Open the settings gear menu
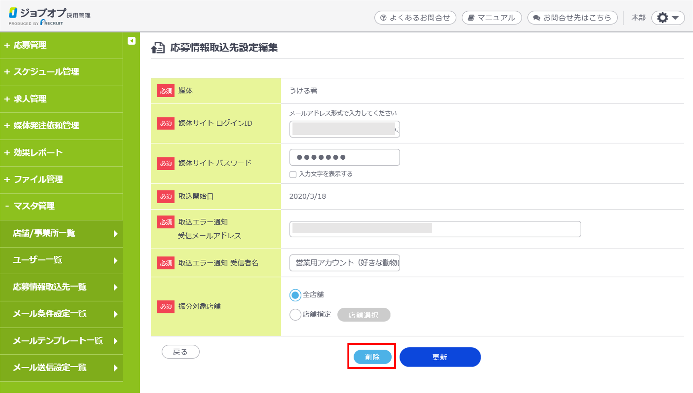 (668, 18)
